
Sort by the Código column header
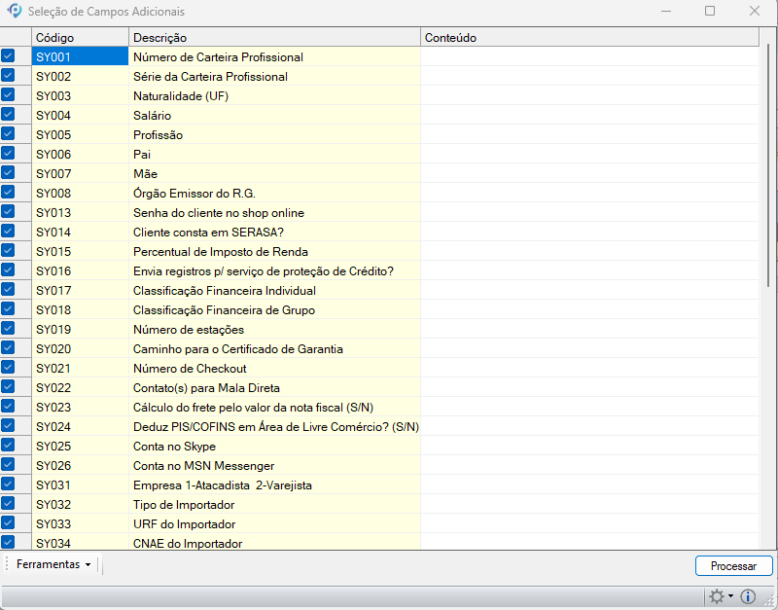coord(80,37)
